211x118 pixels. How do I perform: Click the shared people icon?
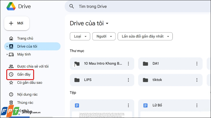[11, 66]
